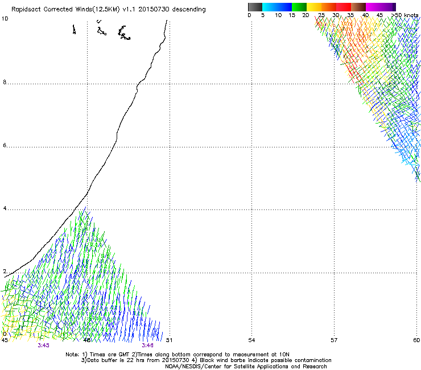
Task: Click the yellow 20–25 knots color segment
Action: [x=314, y=7]
